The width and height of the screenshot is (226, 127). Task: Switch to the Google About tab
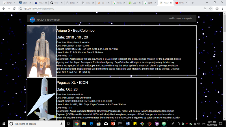[x=119, y=3]
